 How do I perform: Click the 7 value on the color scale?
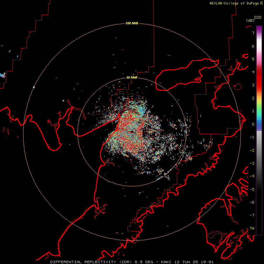click(x=253, y=33)
